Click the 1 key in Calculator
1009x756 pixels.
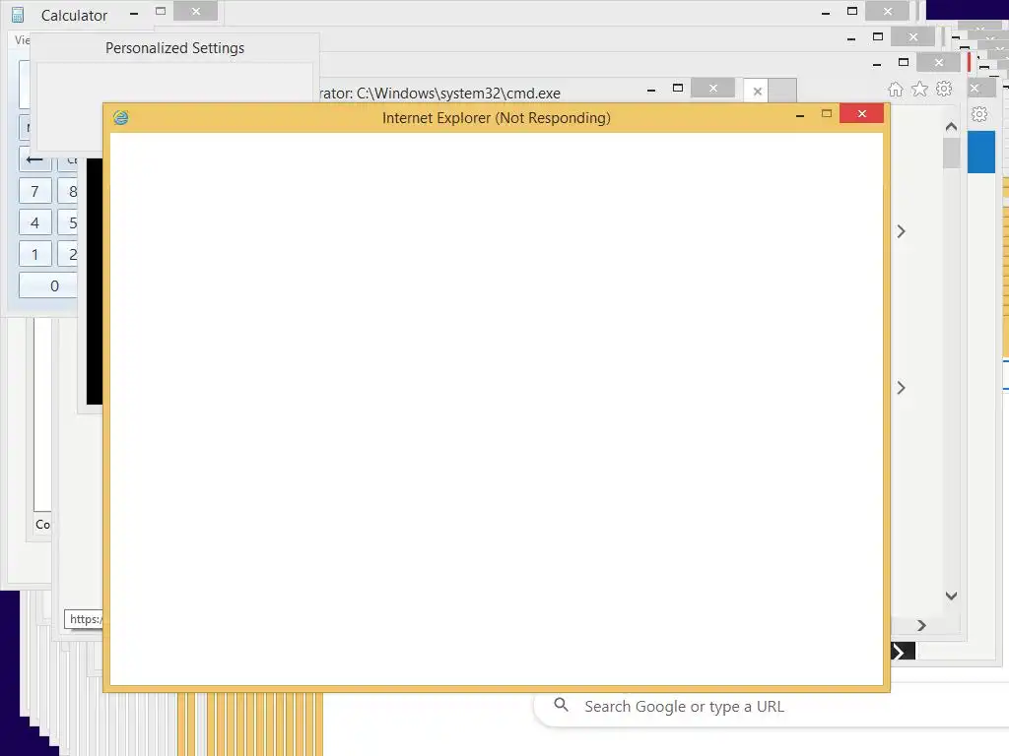pos(34,255)
